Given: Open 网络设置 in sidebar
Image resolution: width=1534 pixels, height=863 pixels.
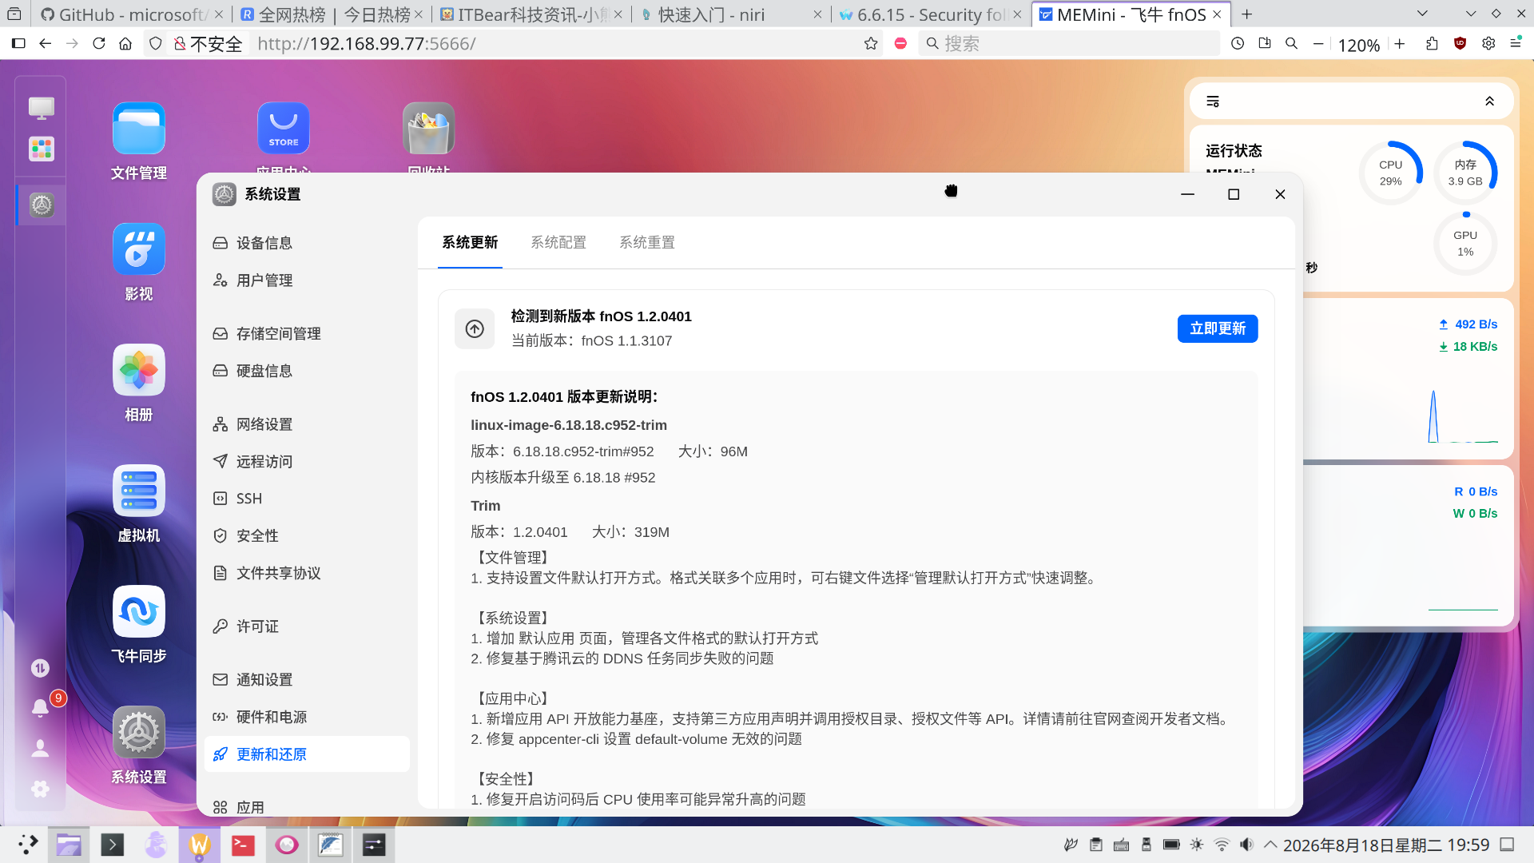Looking at the screenshot, I should [307, 424].
